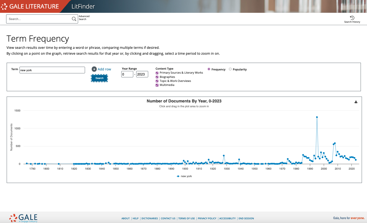Screen dimensions: 367x223
Task: Click the END SESSION link
Action: [246, 218]
